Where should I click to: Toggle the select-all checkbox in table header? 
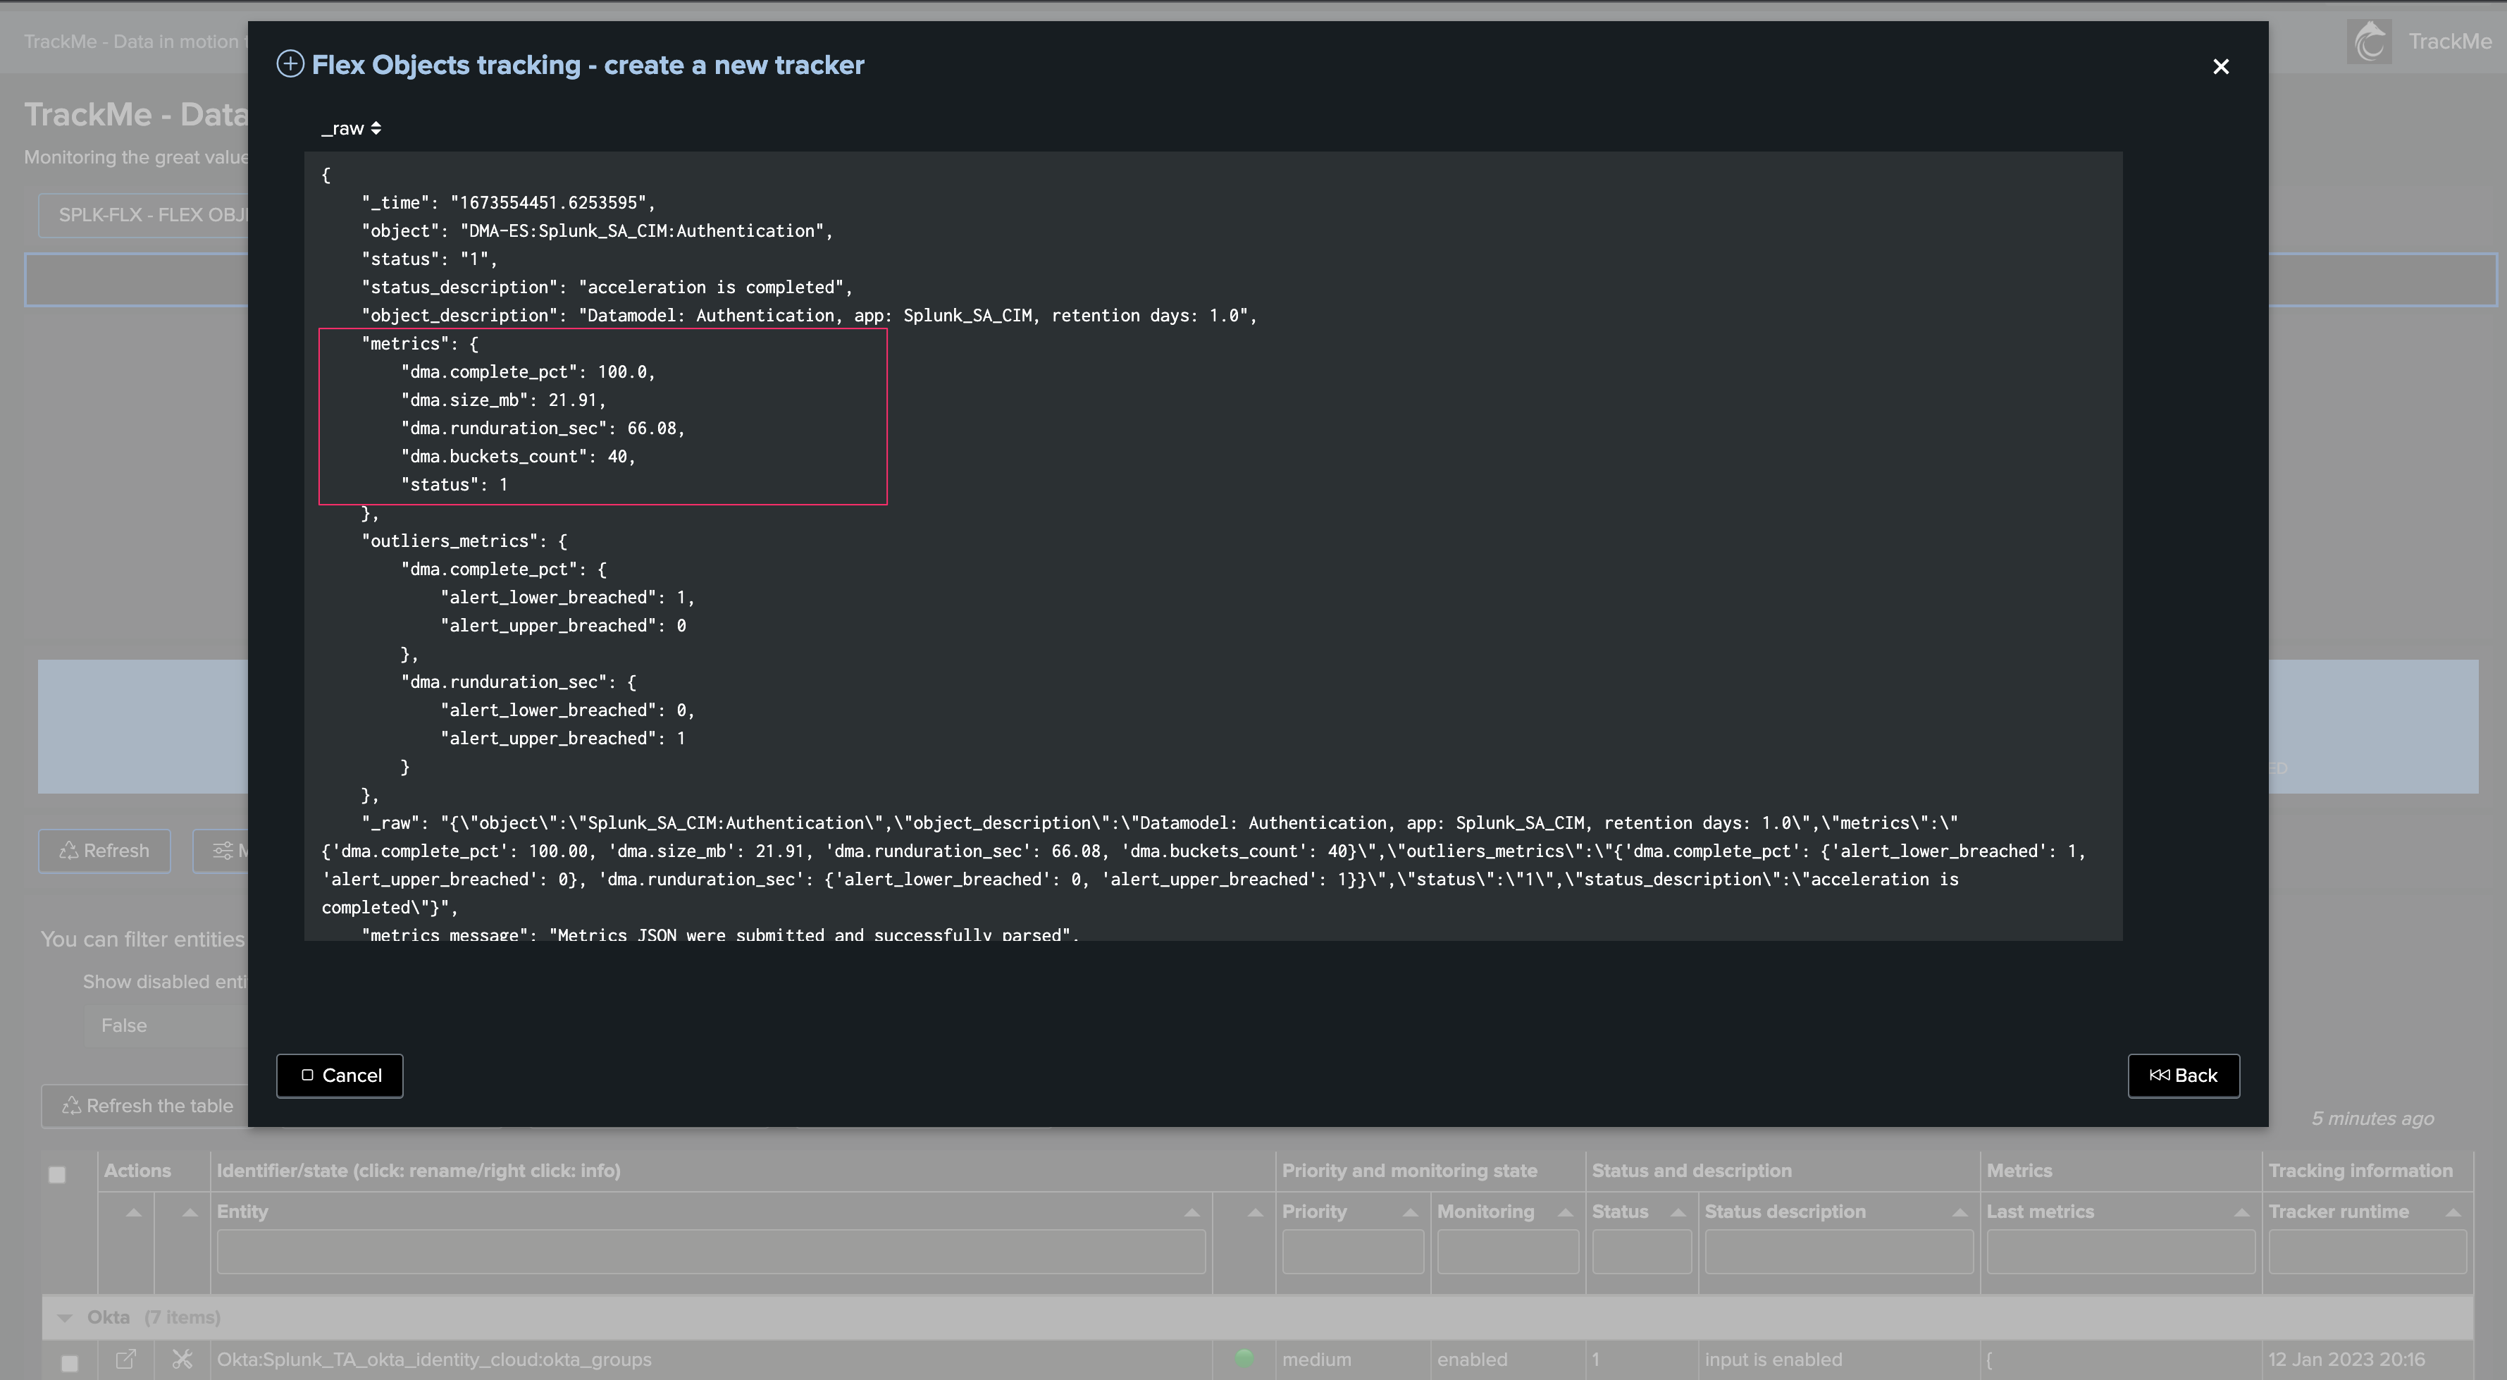click(57, 1175)
